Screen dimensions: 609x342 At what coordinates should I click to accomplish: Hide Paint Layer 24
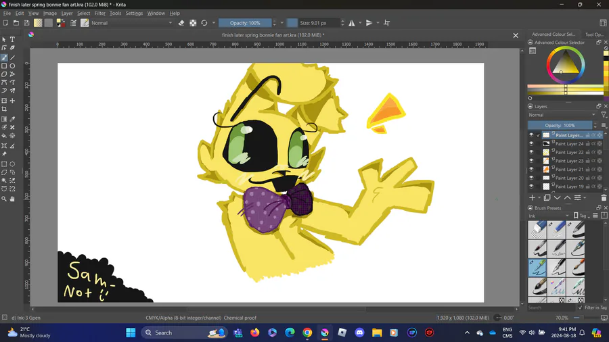531,143
